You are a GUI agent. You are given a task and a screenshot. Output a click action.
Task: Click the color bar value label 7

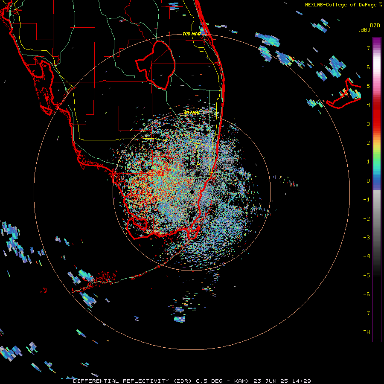pos(368,48)
